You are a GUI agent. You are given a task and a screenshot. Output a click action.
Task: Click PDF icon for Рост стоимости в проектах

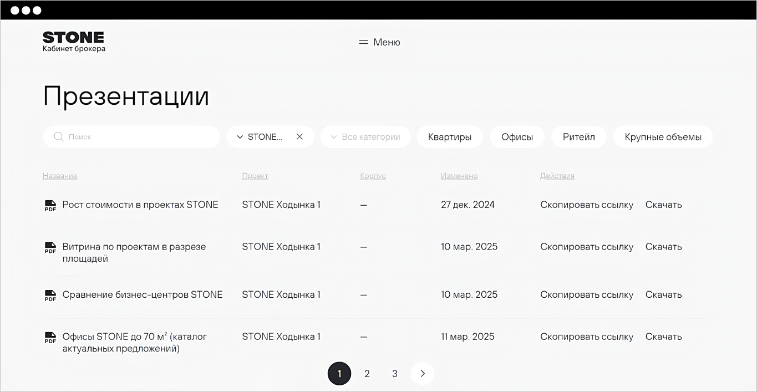coord(50,206)
